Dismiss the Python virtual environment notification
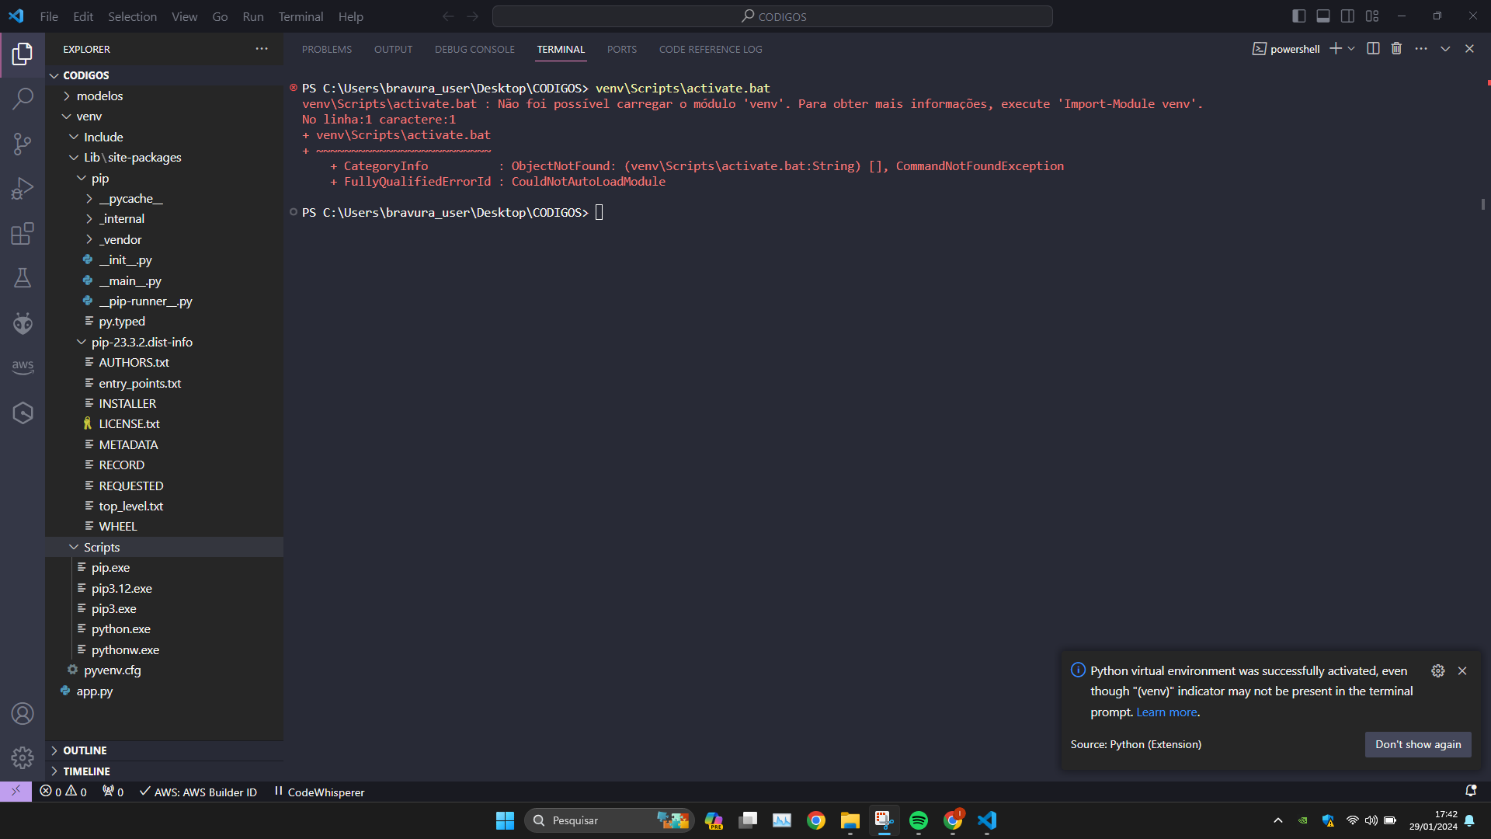 click(1462, 670)
